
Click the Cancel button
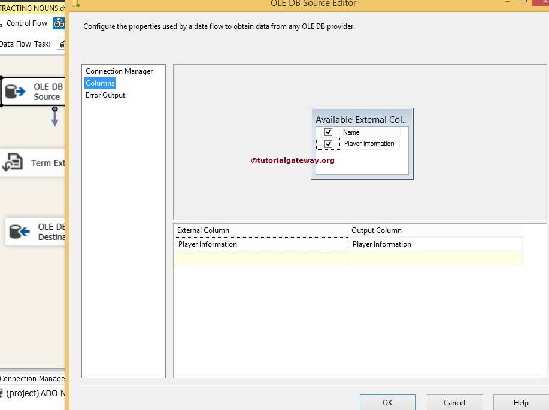coord(454,402)
